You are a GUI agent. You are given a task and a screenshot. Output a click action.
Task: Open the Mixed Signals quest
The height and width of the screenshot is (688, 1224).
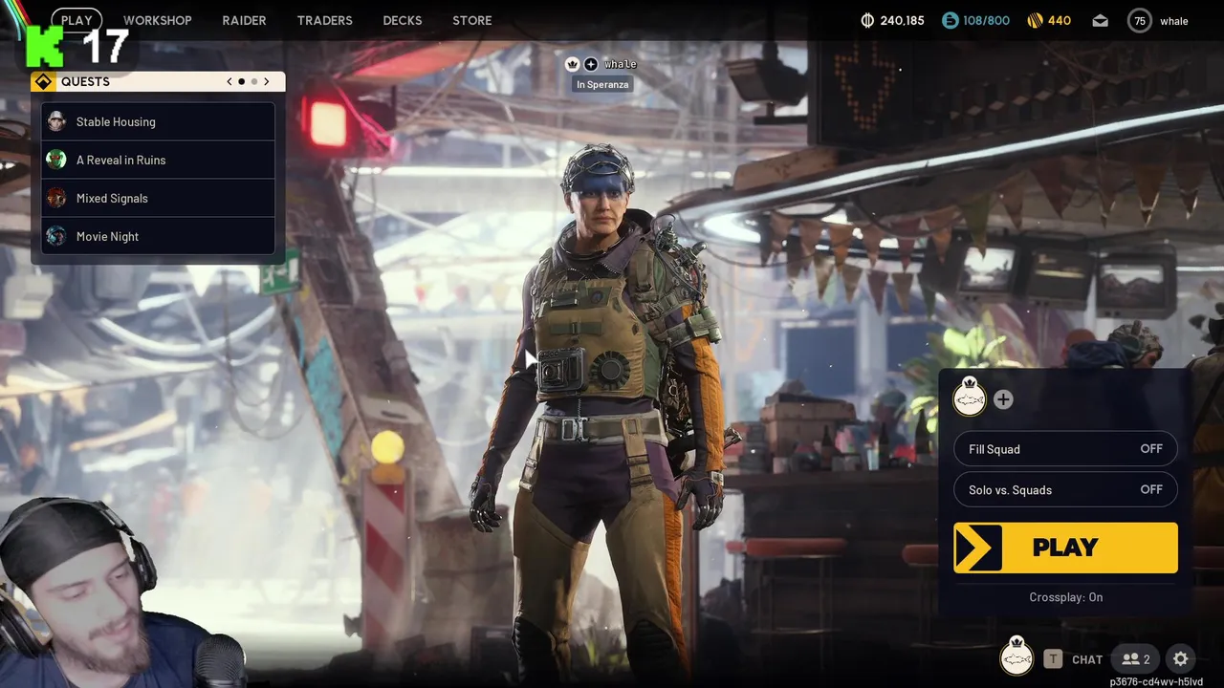(x=159, y=198)
